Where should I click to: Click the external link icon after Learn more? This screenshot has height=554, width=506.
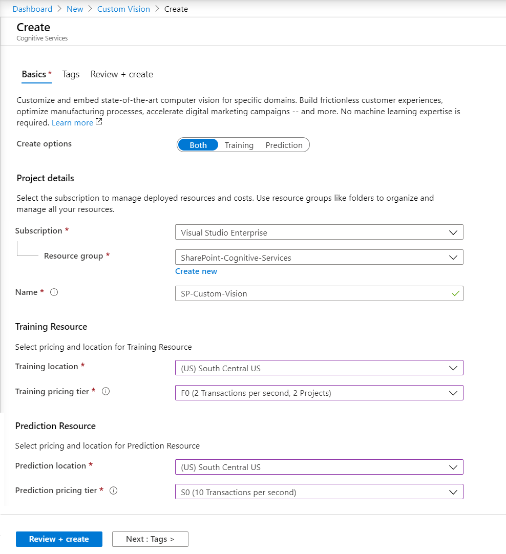(x=99, y=122)
